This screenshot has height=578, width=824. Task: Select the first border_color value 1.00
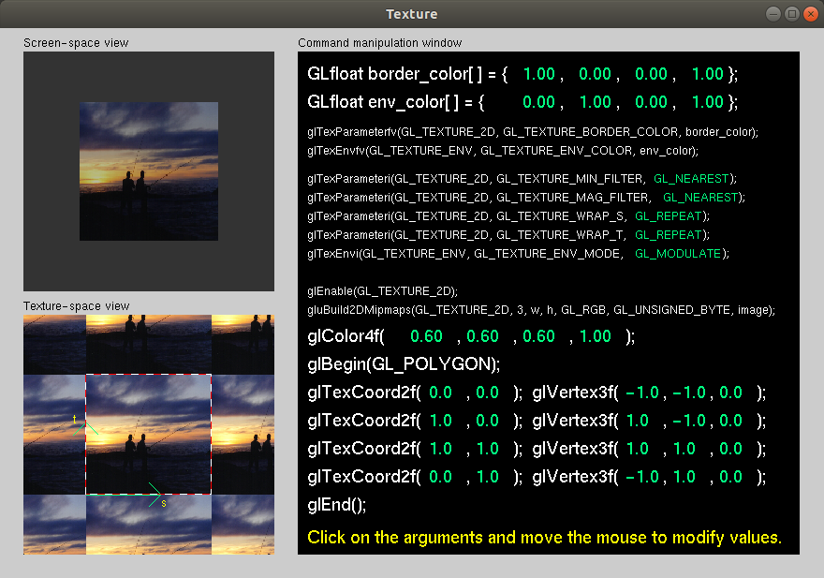(538, 74)
